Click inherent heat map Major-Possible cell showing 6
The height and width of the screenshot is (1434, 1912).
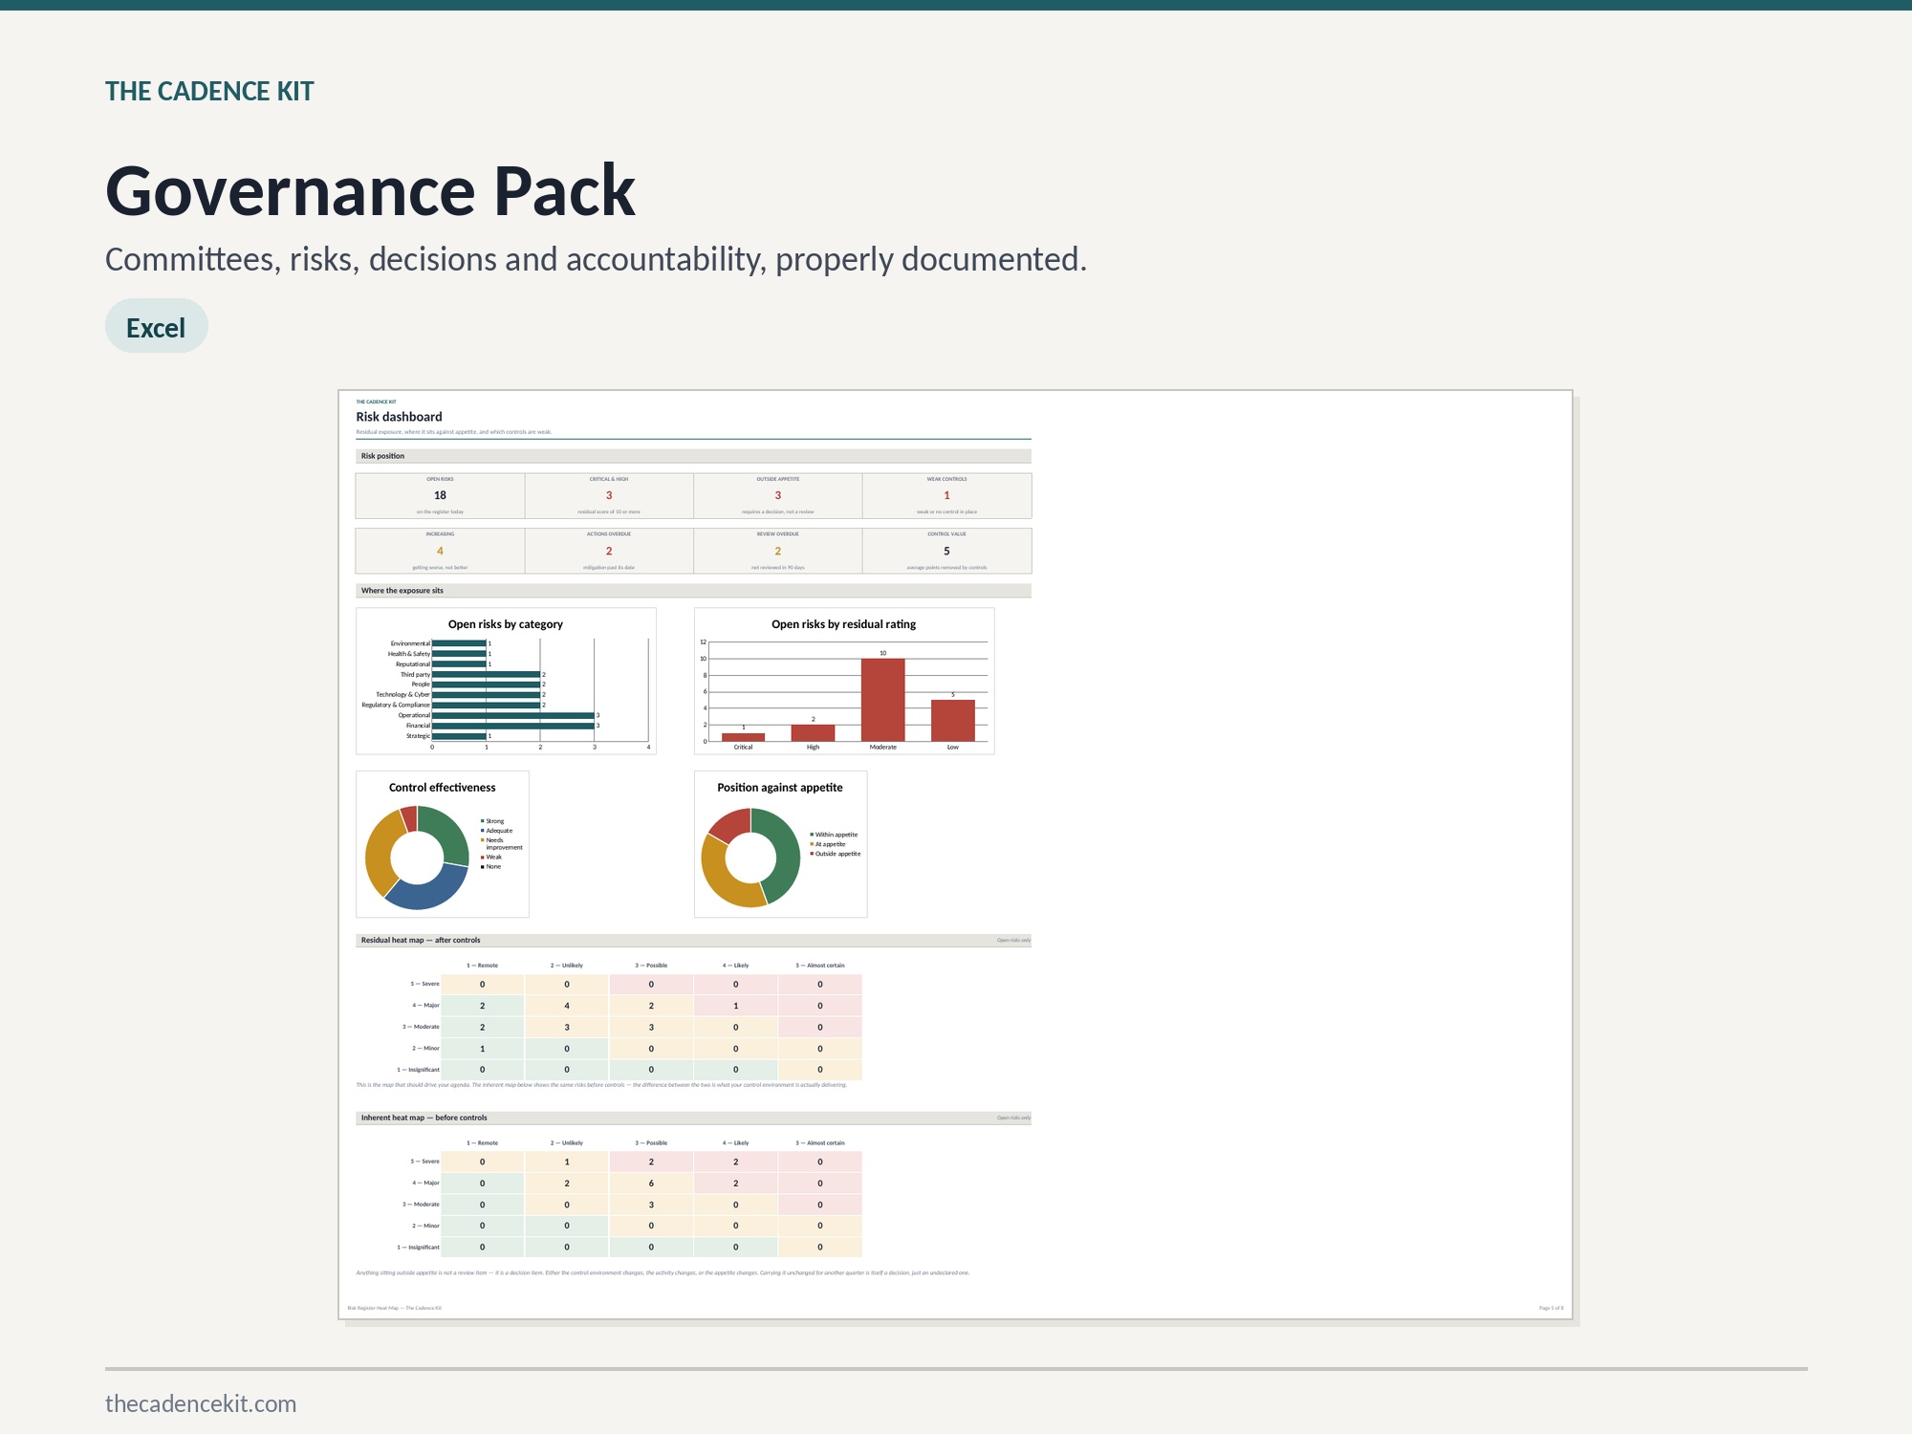[651, 1184]
